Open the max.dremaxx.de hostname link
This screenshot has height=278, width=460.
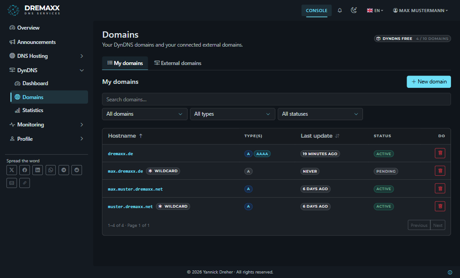pos(125,171)
